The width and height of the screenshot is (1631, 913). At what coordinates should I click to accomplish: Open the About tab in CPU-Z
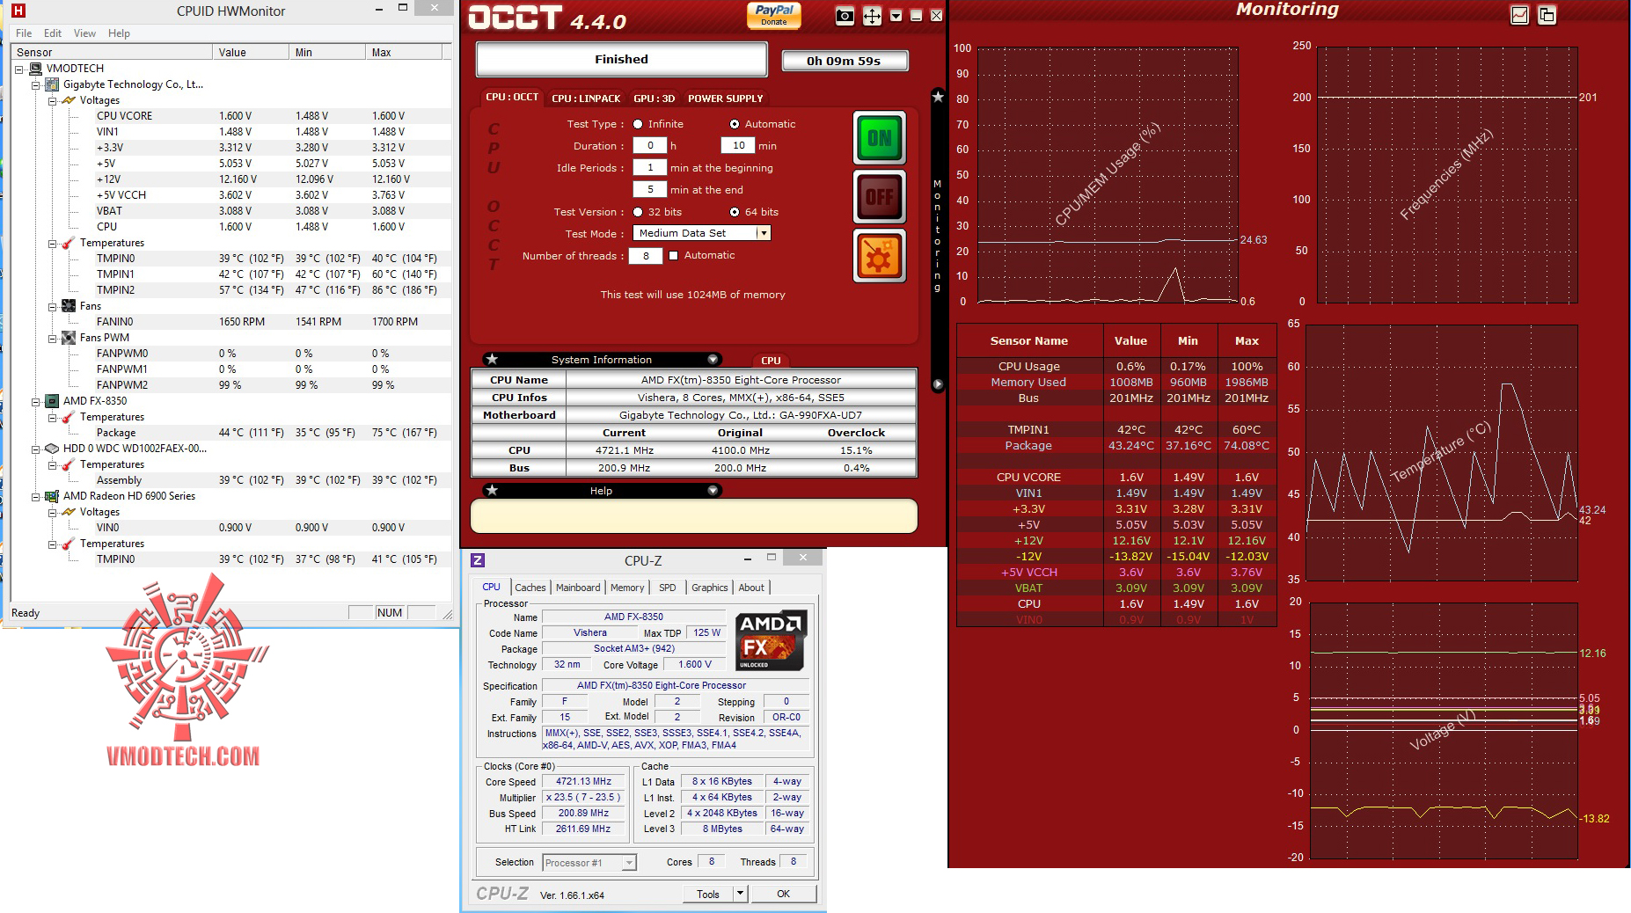751,588
